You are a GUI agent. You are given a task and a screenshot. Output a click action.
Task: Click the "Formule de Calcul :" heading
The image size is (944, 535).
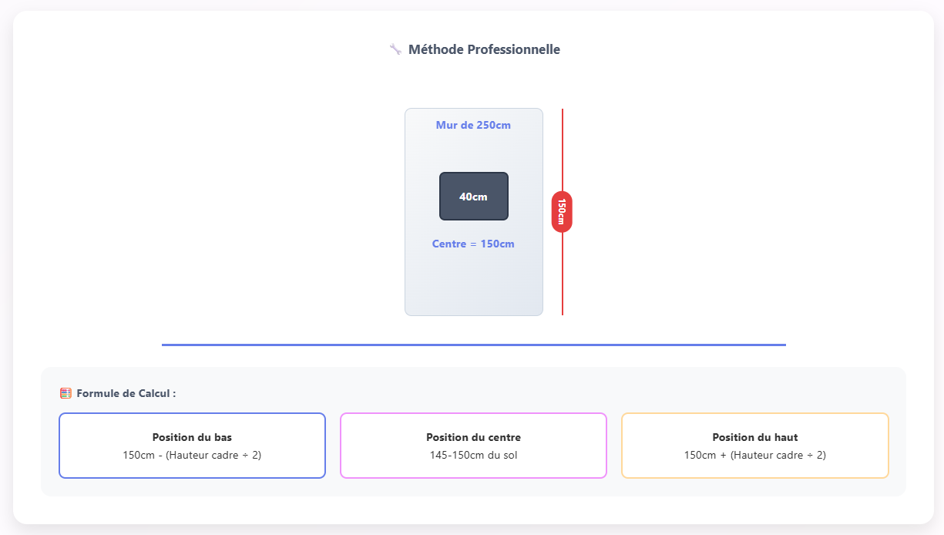(126, 393)
